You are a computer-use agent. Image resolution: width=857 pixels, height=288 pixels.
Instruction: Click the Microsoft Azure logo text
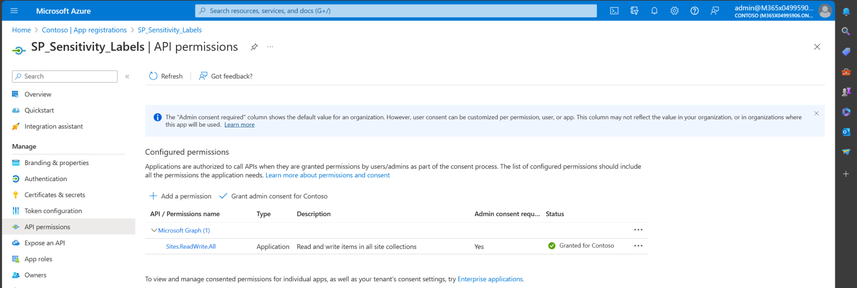click(64, 11)
